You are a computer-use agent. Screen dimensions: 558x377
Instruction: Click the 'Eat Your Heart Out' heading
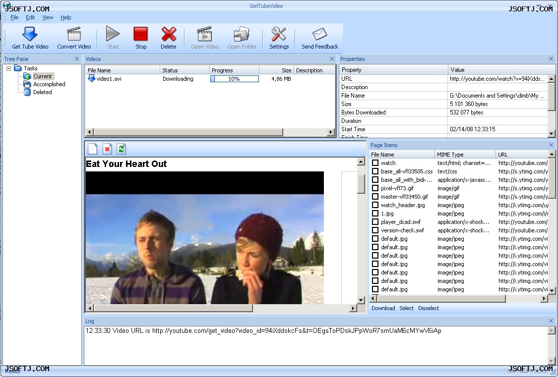[x=126, y=164]
